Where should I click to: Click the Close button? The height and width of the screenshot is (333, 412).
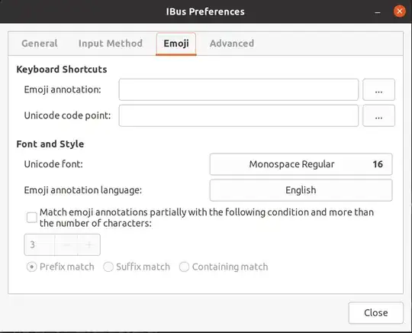(375, 312)
